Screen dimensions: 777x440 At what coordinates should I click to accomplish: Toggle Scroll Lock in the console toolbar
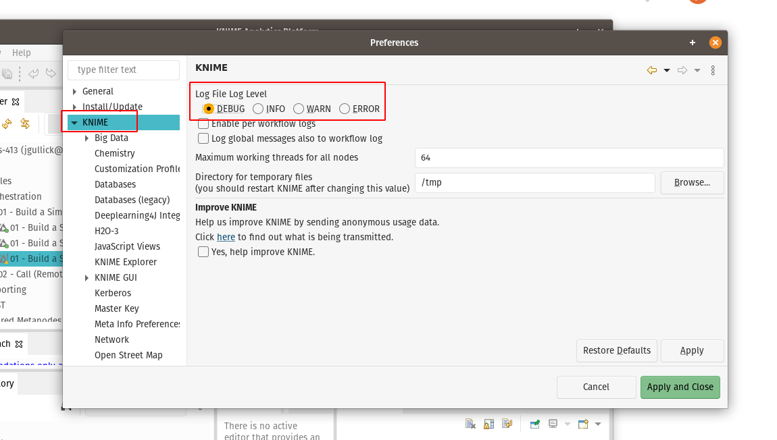488,424
